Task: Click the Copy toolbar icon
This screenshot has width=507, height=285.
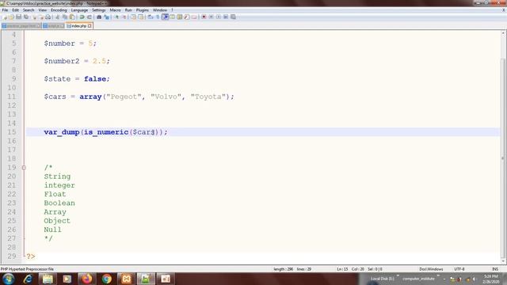Action: 65,17
